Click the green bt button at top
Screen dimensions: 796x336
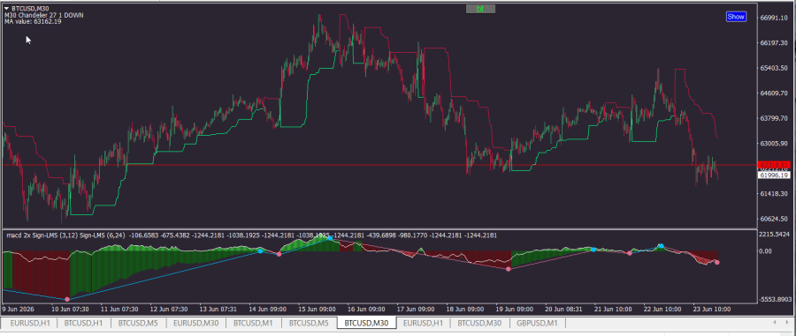click(480, 9)
